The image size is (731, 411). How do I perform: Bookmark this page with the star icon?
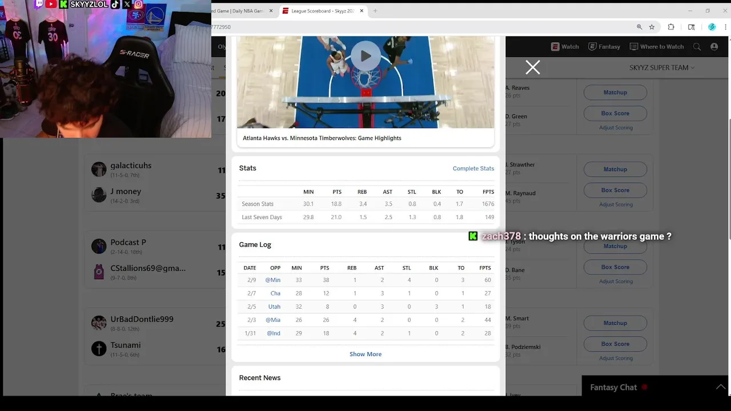point(652,27)
